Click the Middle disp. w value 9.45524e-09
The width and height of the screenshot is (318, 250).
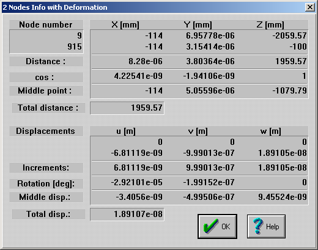pos(283,197)
